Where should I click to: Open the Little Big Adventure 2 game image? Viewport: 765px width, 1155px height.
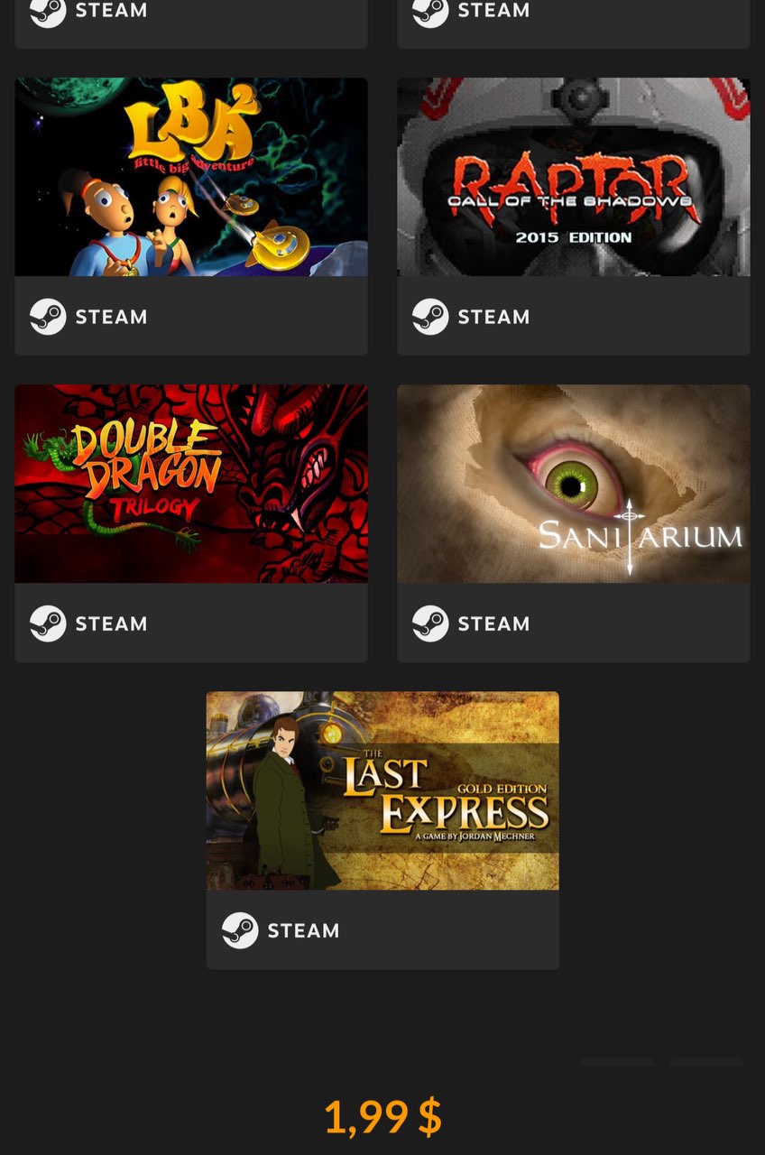coord(191,177)
